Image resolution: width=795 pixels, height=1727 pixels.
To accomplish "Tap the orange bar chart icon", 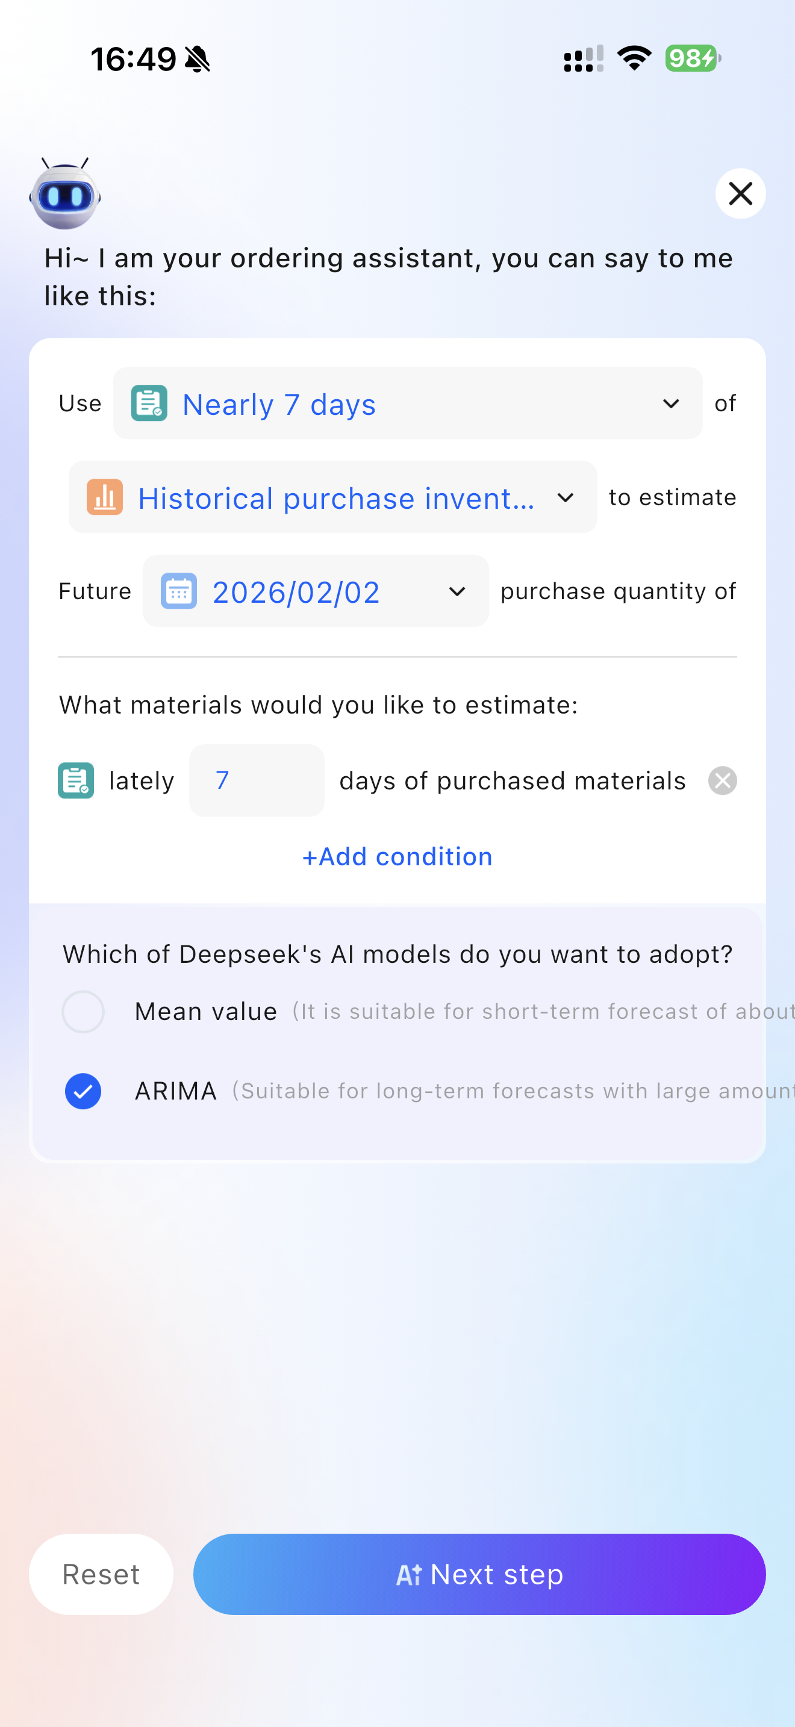I will 105,497.
